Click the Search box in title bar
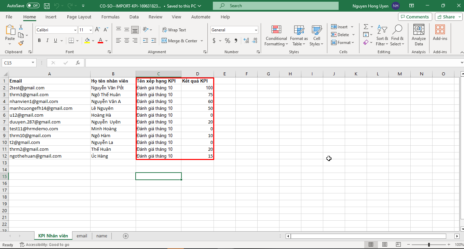The width and height of the screenshot is (464, 249). tap(275, 6)
